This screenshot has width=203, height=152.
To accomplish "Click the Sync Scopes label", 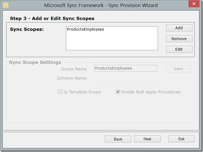I will [x=27, y=29].
